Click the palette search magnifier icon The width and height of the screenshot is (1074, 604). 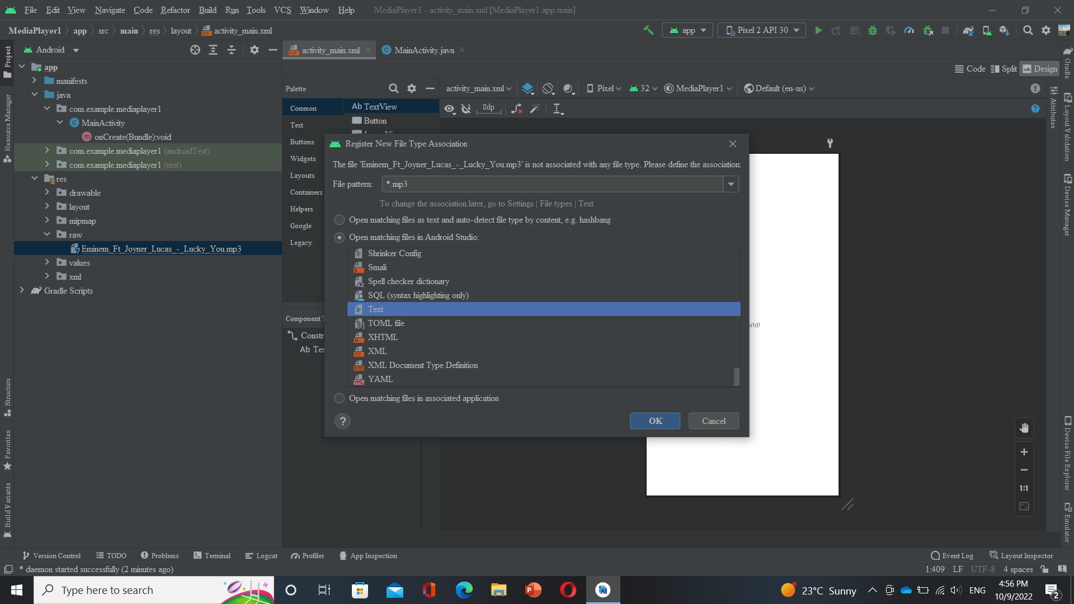coord(393,88)
